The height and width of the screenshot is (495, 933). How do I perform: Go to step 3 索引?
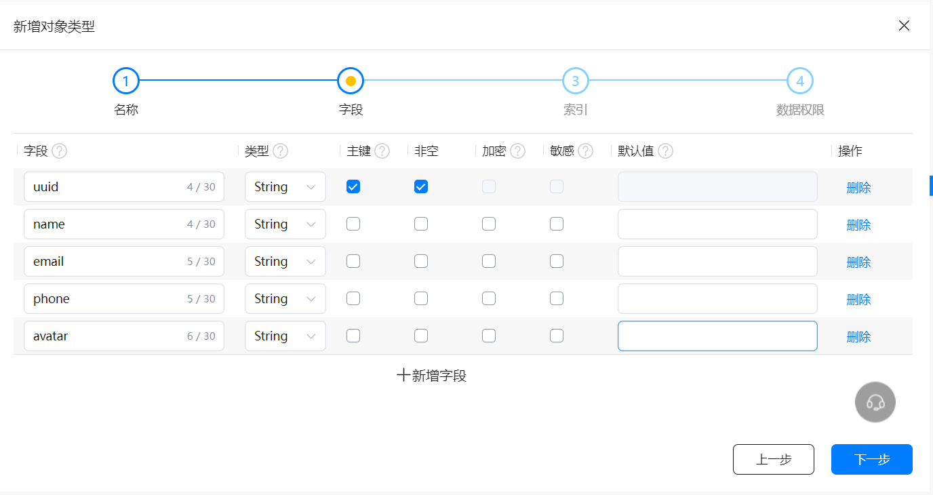coord(575,81)
